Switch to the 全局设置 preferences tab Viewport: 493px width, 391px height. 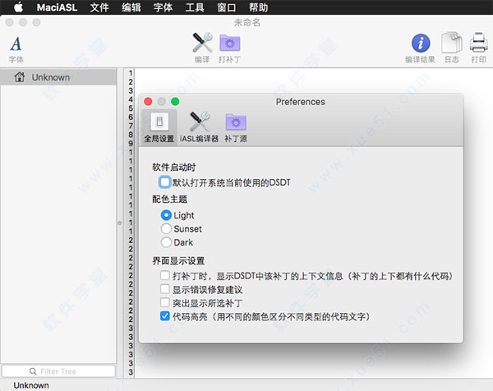tap(159, 127)
